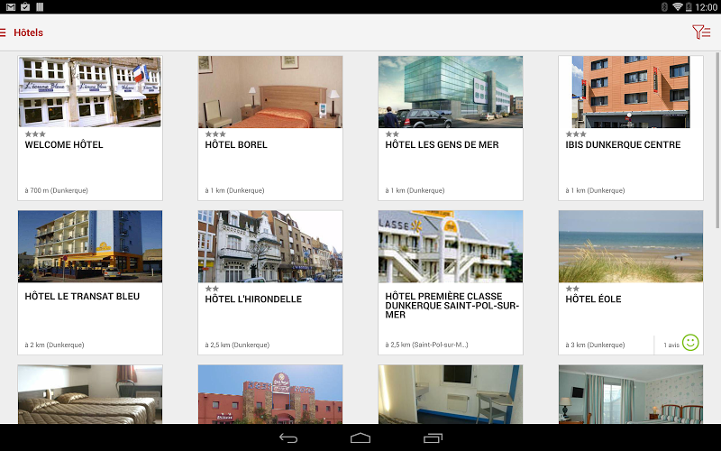Tap Hôtel Borel 'à 1 km (Dunkerque)' text
Image resolution: width=721 pixels, height=451 pixels.
(234, 190)
